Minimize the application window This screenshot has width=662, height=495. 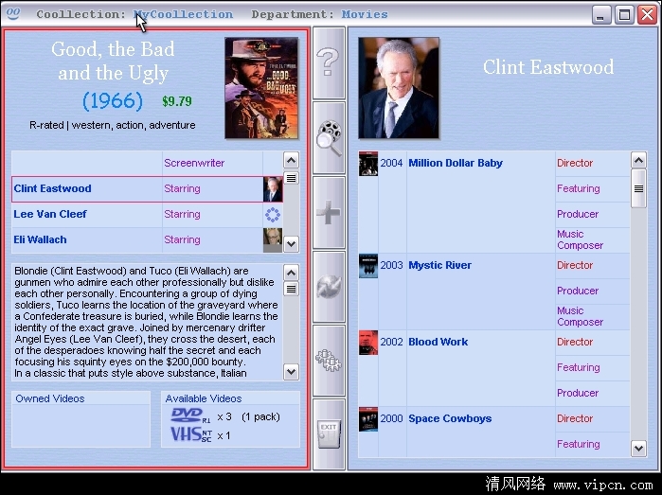[x=601, y=15]
